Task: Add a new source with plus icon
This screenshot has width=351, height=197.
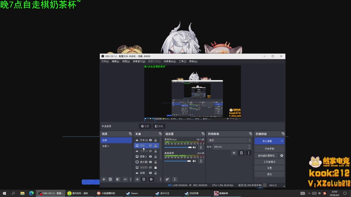Action: tap(137, 179)
